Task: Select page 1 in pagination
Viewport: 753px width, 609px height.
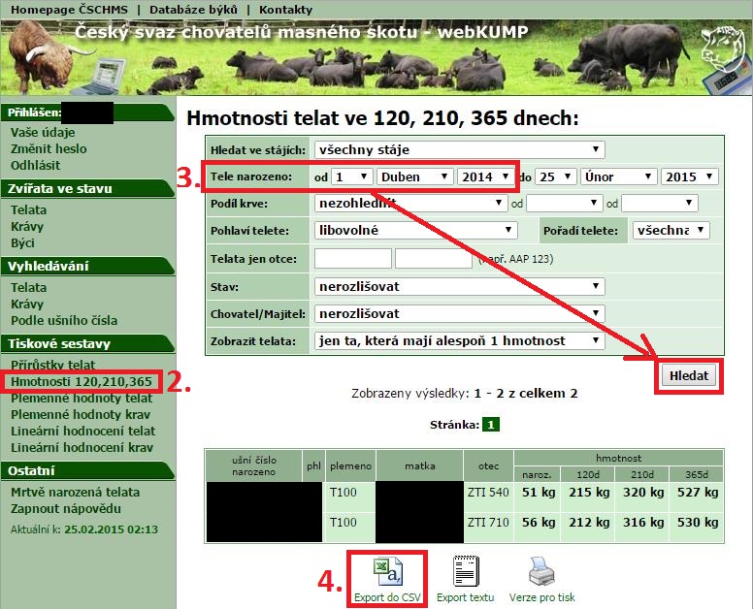Action: tap(492, 425)
